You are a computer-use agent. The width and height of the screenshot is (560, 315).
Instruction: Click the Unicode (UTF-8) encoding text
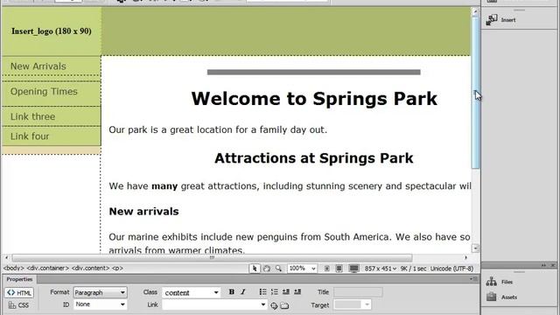pyautogui.click(x=451, y=269)
